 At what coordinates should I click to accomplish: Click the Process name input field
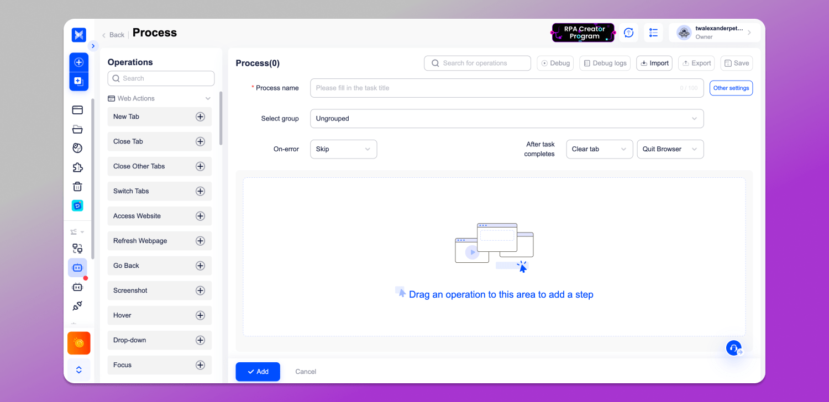coord(507,88)
